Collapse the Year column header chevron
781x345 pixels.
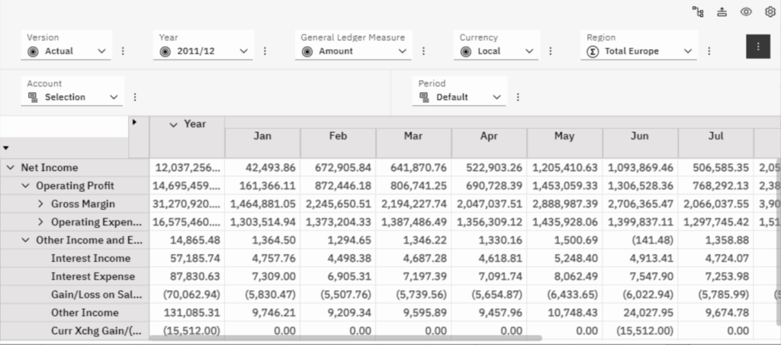(x=173, y=124)
